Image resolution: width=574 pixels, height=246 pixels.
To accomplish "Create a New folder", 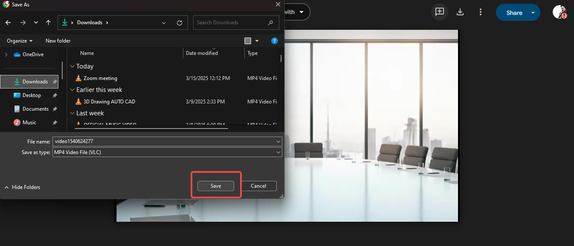I will point(58,41).
